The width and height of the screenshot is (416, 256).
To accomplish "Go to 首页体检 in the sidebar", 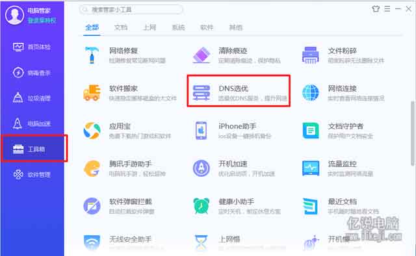I will tap(32, 47).
